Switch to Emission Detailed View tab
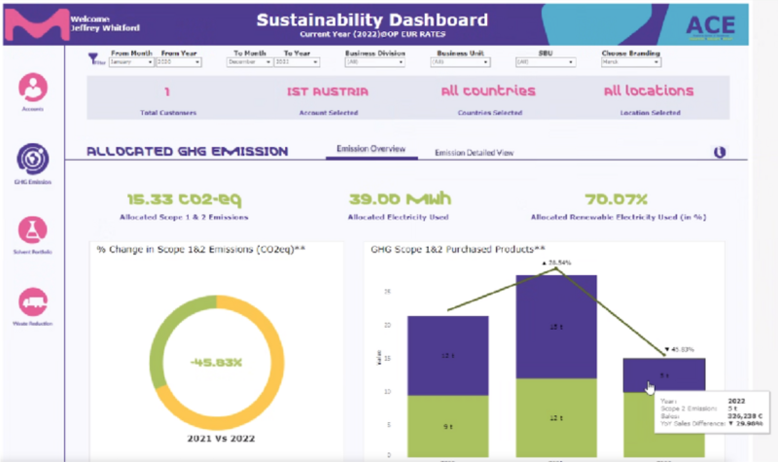The width and height of the screenshot is (778, 462). pyautogui.click(x=473, y=152)
